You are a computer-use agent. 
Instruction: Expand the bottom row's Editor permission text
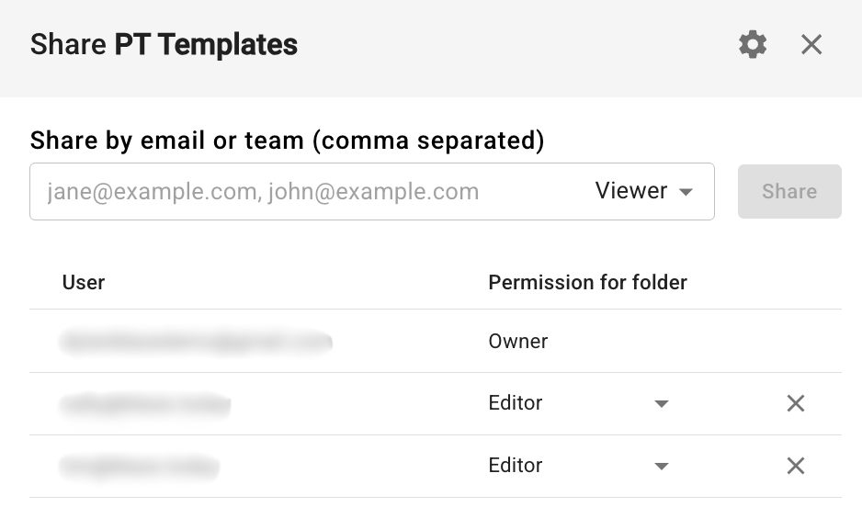pos(516,466)
